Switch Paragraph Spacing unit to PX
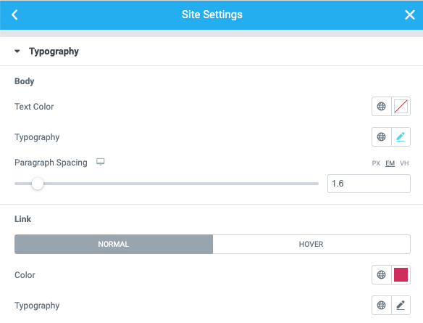423x323 pixels. (376, 163)
